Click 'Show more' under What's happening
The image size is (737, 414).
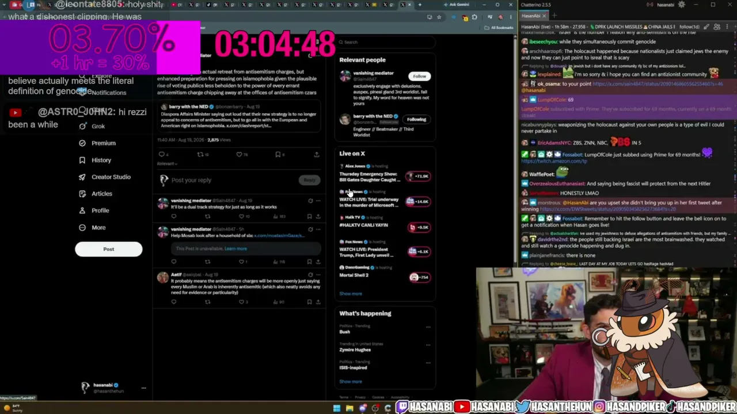point(351,382)
